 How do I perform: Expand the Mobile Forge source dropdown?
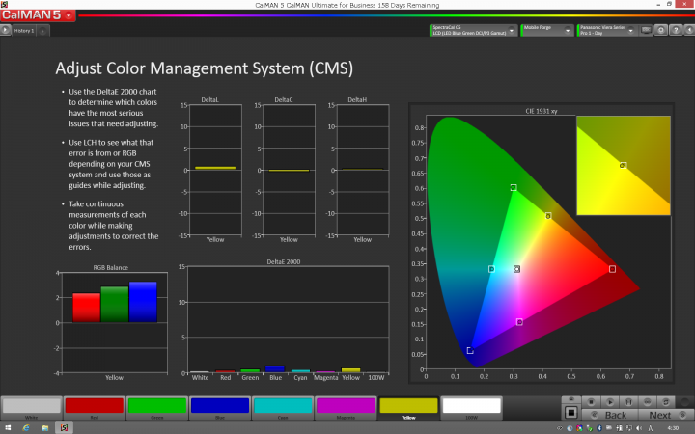[566, 30]
